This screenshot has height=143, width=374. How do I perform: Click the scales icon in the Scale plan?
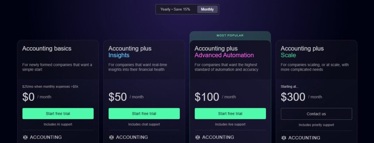[x=283, y=138]
